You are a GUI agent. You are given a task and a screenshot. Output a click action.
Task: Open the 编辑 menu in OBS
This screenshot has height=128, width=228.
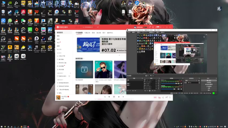click(x=134, y=32)
